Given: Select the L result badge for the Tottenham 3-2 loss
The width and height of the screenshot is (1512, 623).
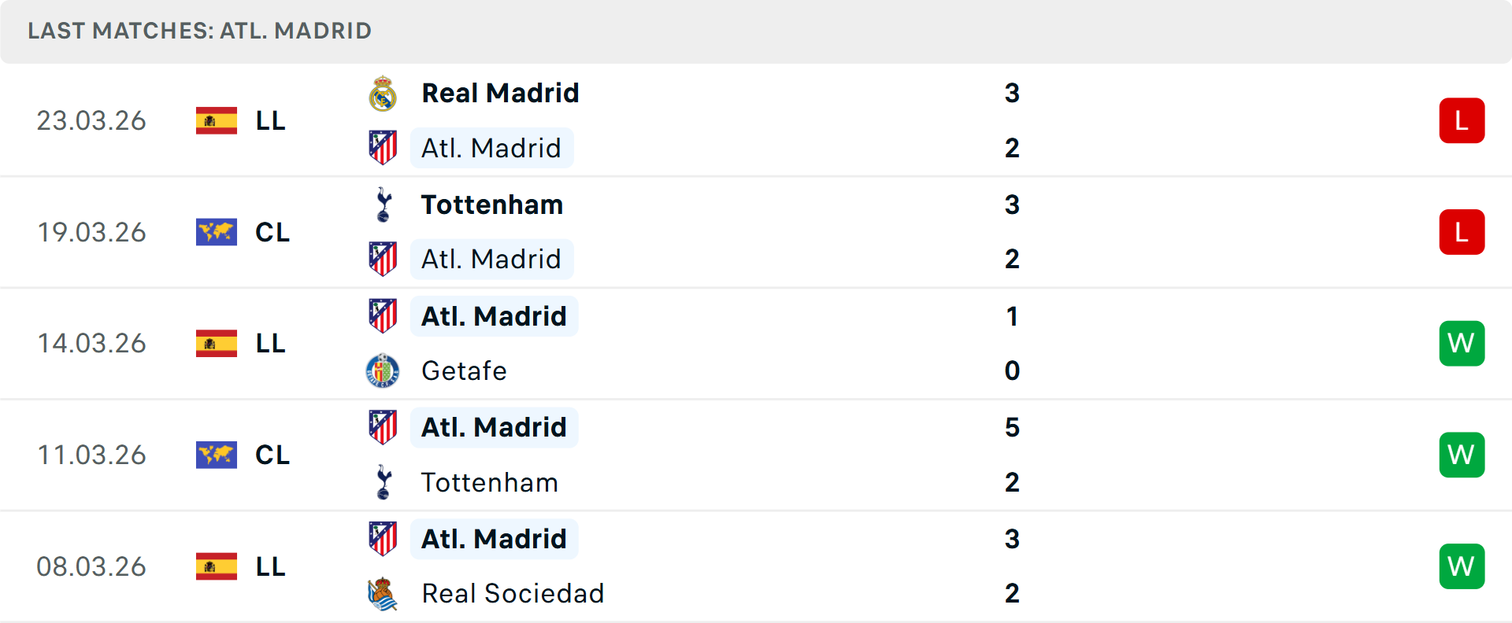Looking at the screenshot, I should pos(1462,232).
